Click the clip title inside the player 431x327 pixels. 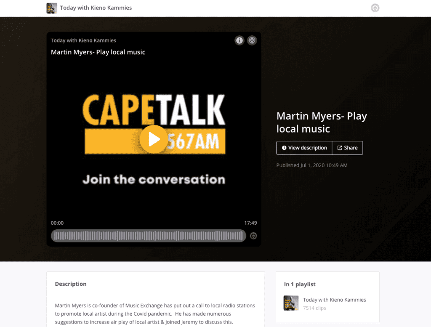(98, 52)
